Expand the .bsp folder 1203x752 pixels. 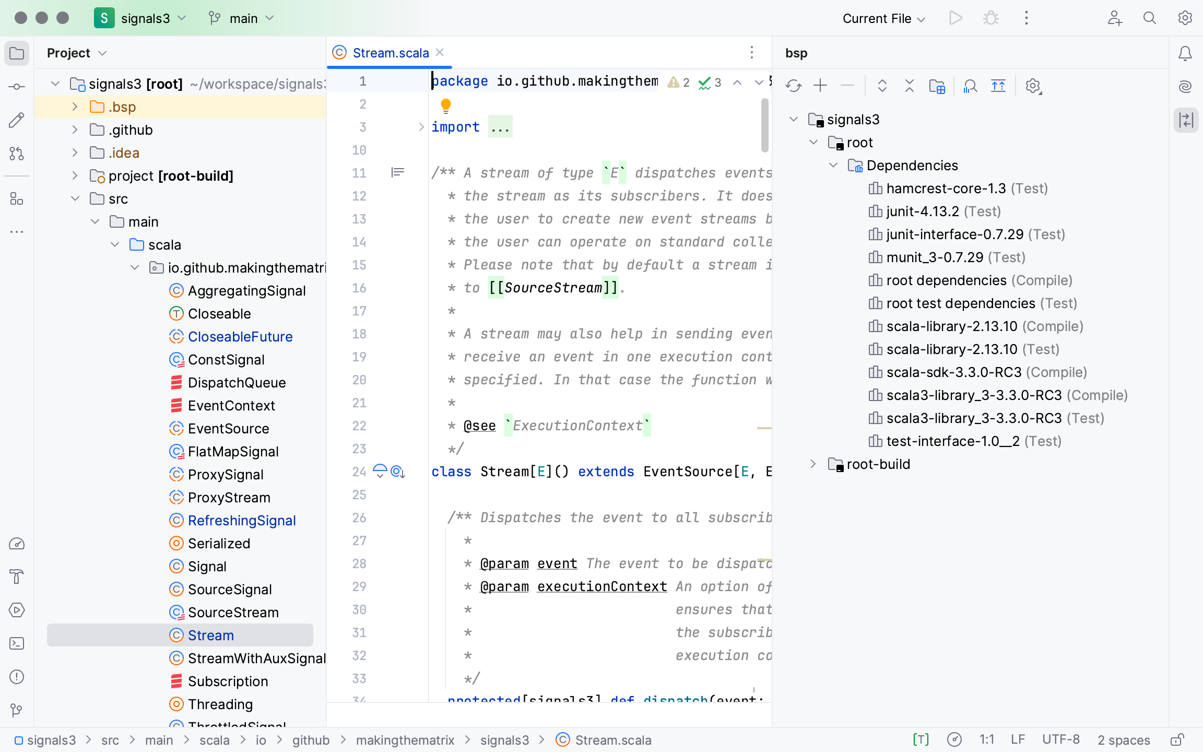point(75,107)
